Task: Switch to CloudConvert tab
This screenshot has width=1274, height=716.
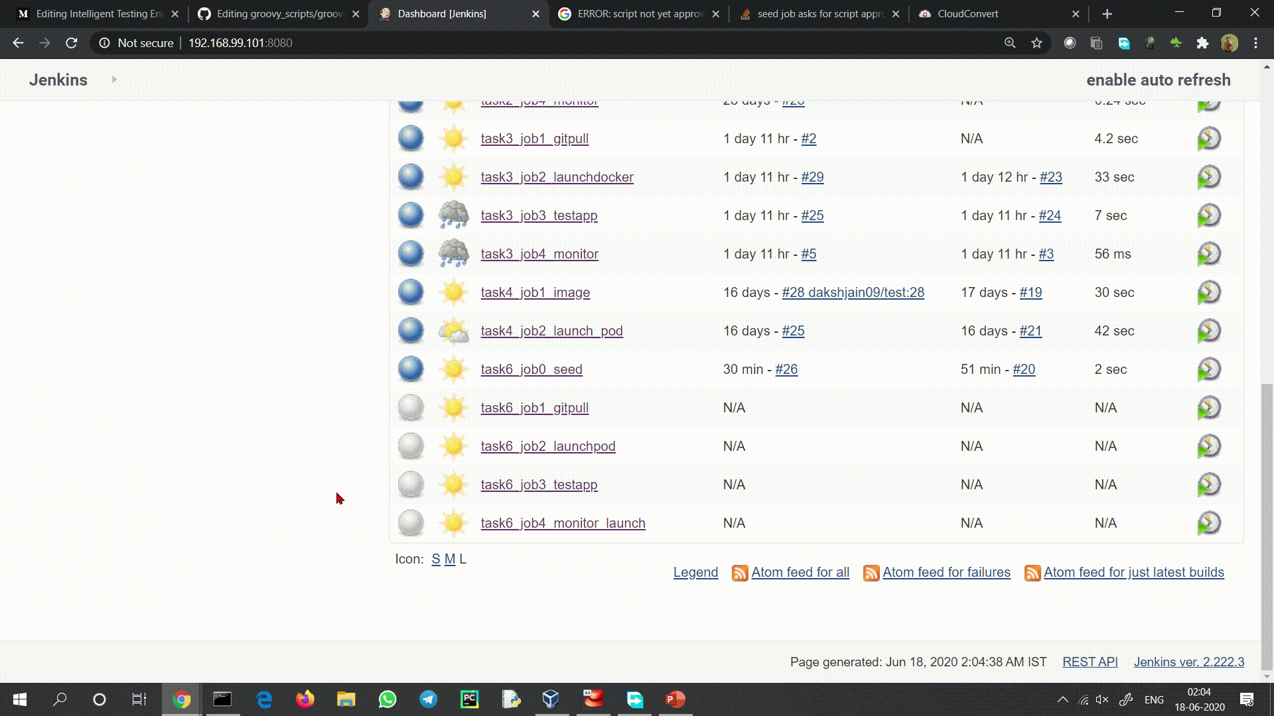Action: pos(1001,14)
